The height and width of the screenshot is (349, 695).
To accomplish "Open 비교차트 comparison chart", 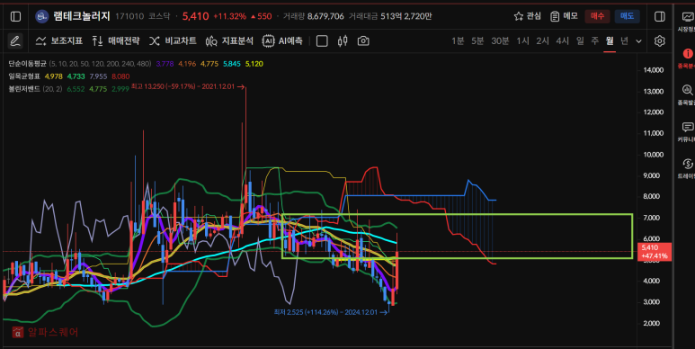I will [x=173, y=40].
